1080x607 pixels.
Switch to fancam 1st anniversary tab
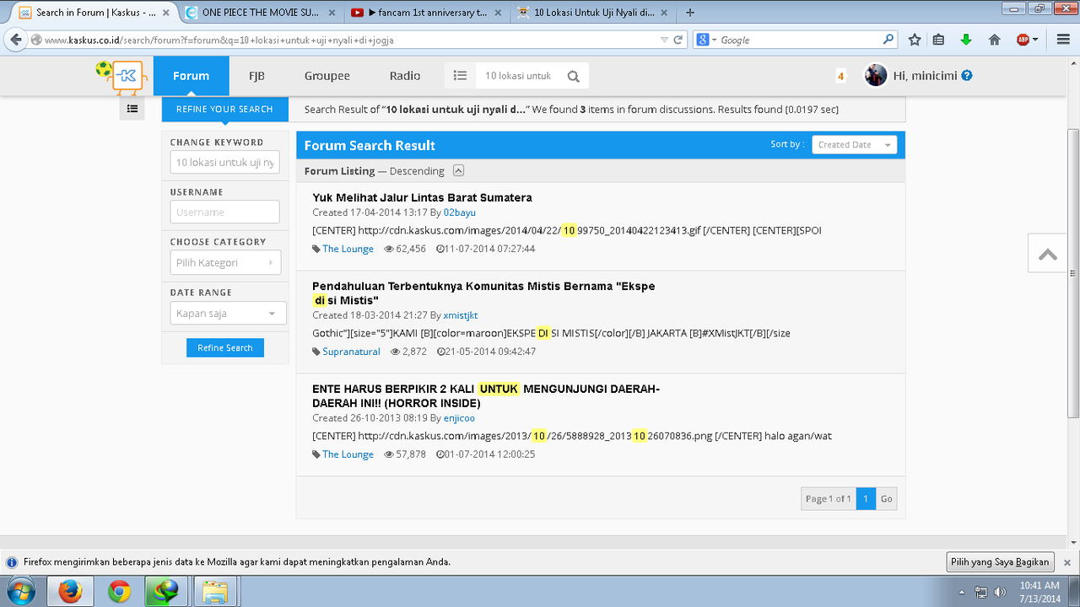(427, 13)
